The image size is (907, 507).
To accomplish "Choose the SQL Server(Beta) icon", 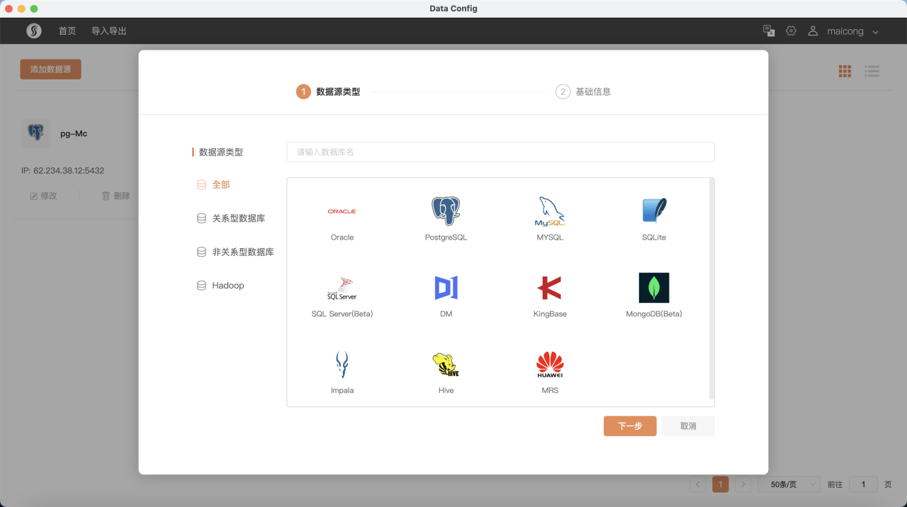I will click(x=342, y=288).
